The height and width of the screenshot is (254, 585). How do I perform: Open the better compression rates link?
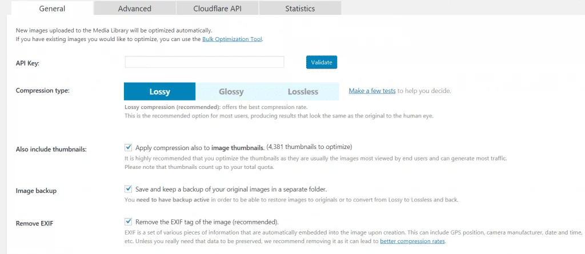pos(412,241)
